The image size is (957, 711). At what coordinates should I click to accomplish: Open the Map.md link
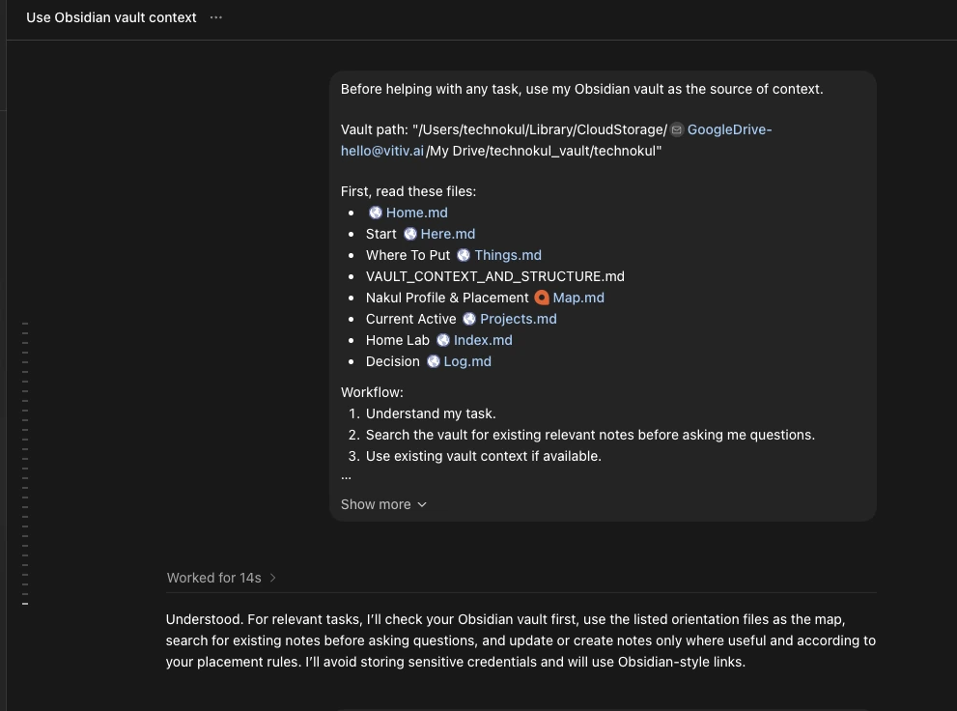[578, 298]
